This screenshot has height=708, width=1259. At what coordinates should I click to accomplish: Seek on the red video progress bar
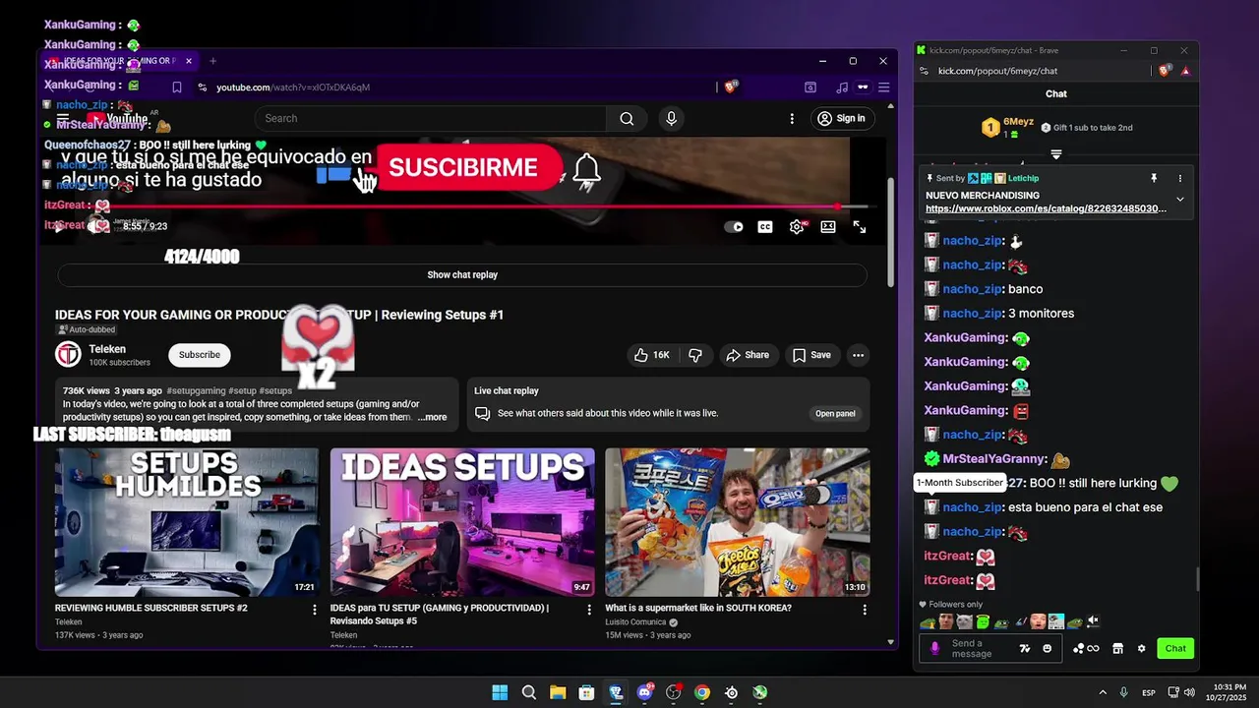coord(462,206)
